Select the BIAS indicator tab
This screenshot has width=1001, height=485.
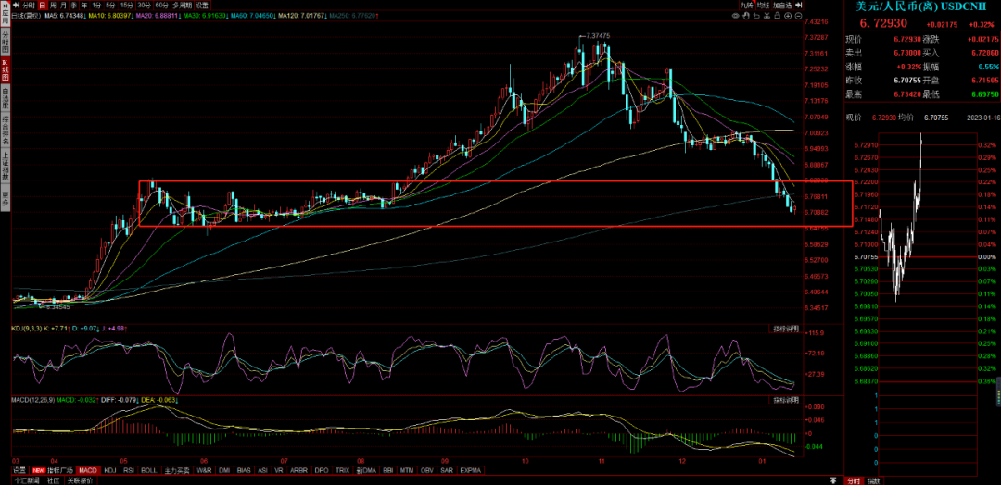244,470
